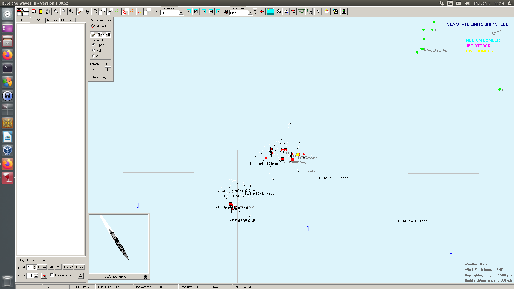Click the Cruise speed button
This screenshot has height=289, width=514.
[42, 267]
